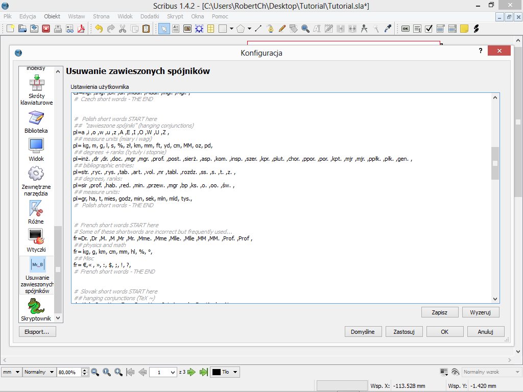Select the eyedropper tool in toolbar

coord(387,29)
